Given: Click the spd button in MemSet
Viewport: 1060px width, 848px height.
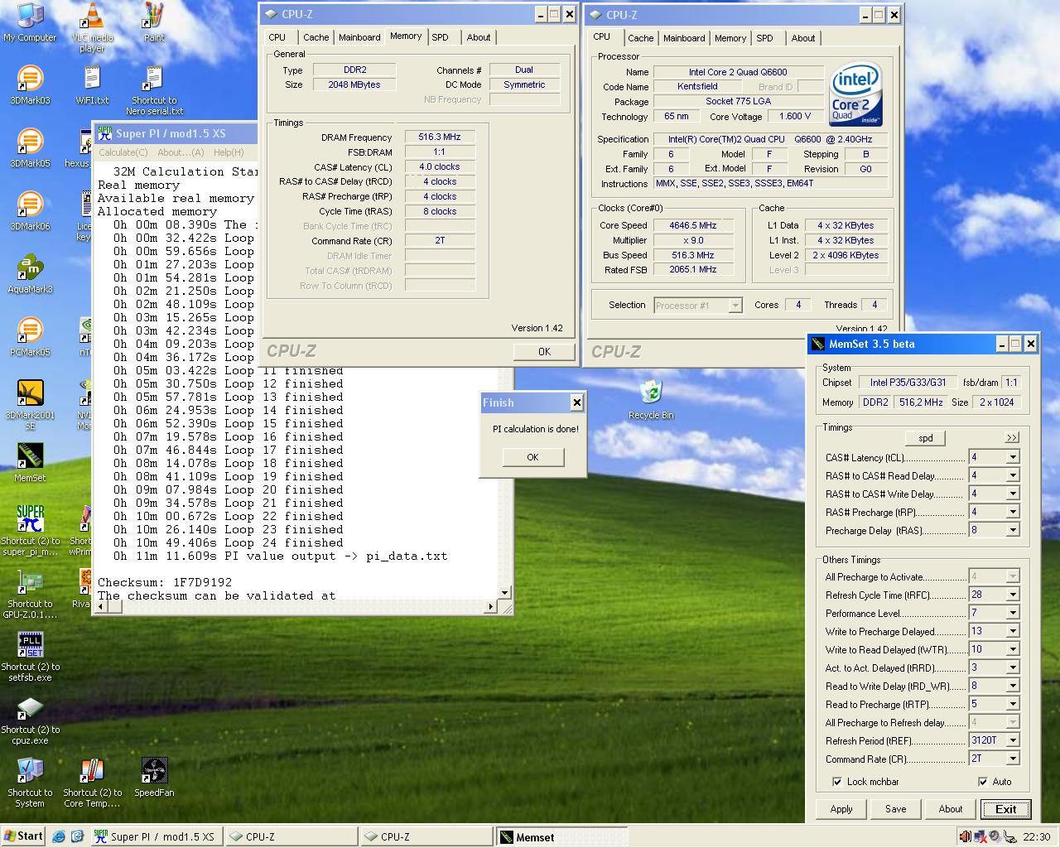Looking at the screenshot, I should pyautogui.click(x=925, y=438).
